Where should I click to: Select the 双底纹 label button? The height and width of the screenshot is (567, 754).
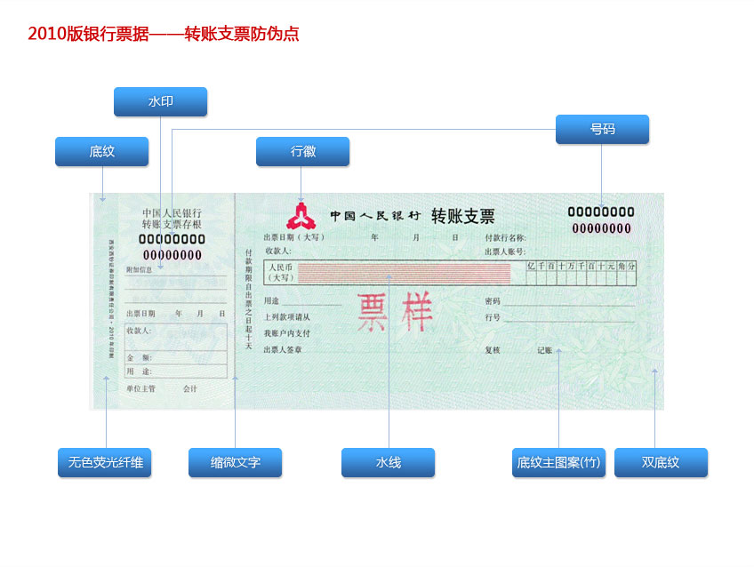click(661, 462)
